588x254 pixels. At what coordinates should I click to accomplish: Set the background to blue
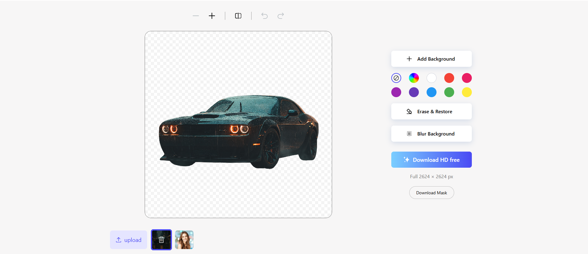[x=432, y=92]
